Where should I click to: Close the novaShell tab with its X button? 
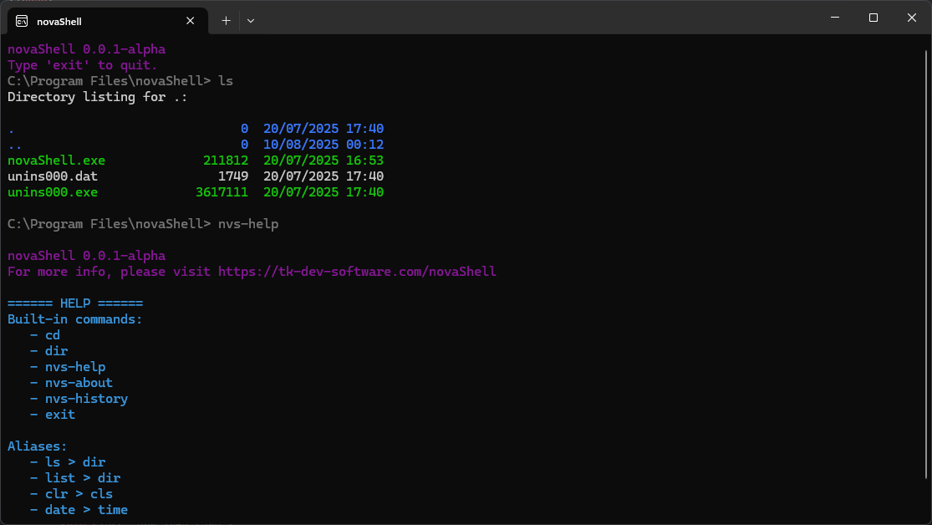pyautogui.click(x=190, y=21)
